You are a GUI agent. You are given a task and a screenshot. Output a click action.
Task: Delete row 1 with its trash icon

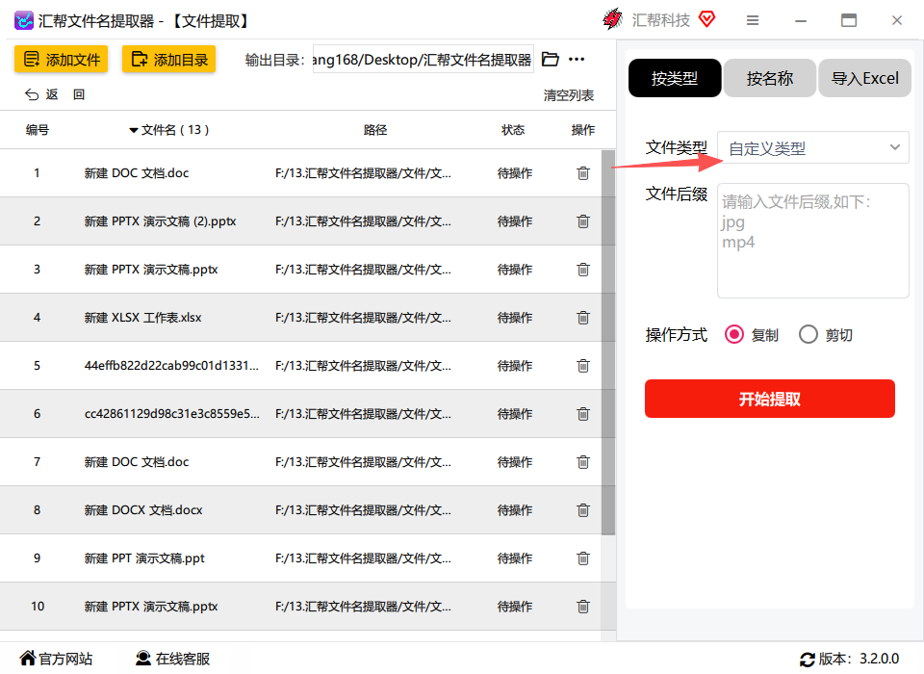click(x=583, y=172)
